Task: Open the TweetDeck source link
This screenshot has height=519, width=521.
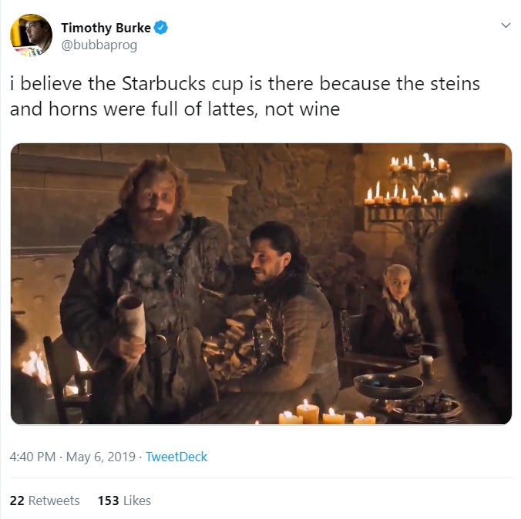Action: [x=176, y=457]
